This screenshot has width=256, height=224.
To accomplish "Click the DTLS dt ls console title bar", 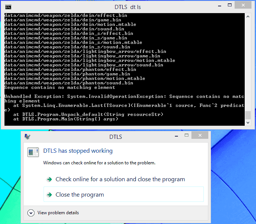I will coord(128,7).
